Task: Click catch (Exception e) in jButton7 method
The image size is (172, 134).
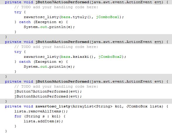Action: click(41, 22)
